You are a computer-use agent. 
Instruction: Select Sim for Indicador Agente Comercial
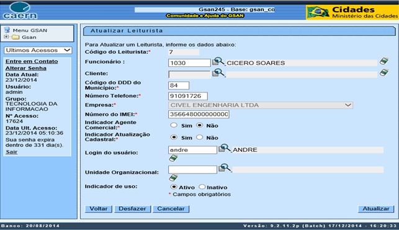(174, 125)
